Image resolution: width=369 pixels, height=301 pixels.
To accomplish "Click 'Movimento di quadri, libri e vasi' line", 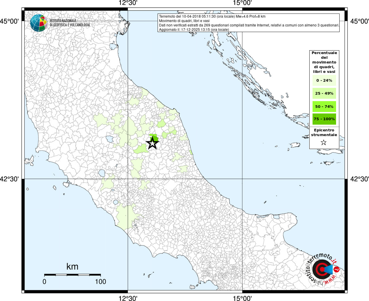I will (x=184, y=21).
